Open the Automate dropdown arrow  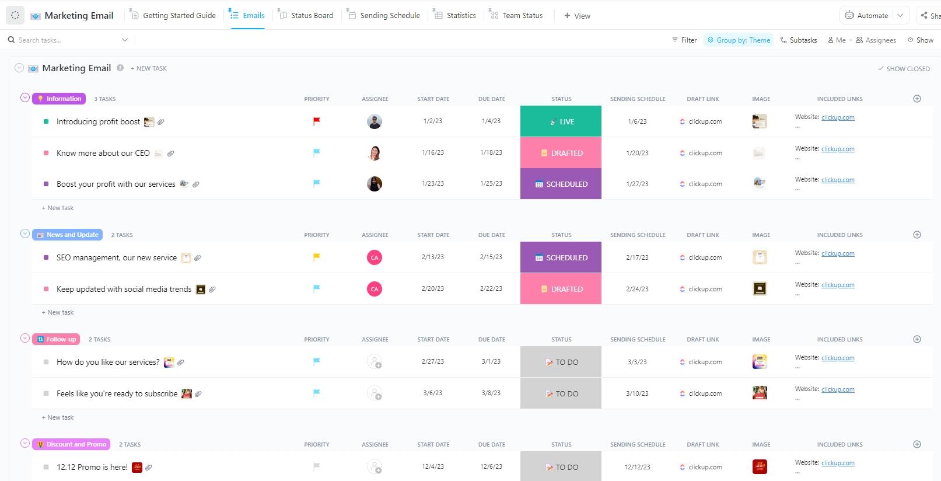point(900,16)
